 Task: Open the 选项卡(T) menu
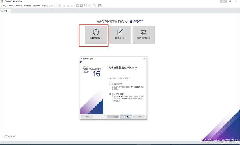[37, 6]
